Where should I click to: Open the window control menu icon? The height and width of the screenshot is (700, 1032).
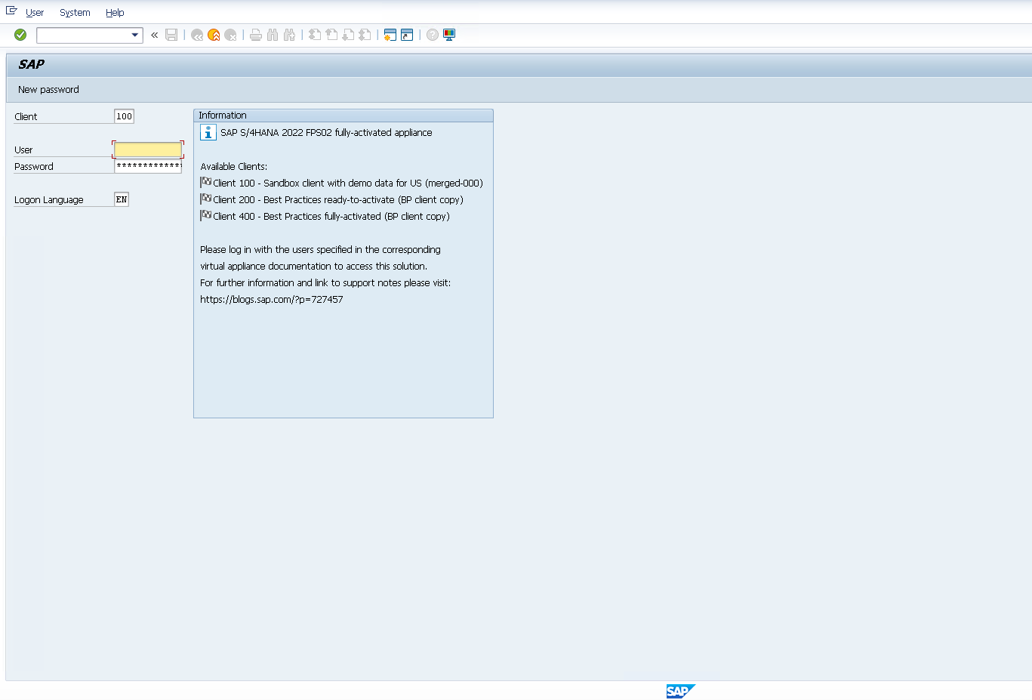[11, 11]
